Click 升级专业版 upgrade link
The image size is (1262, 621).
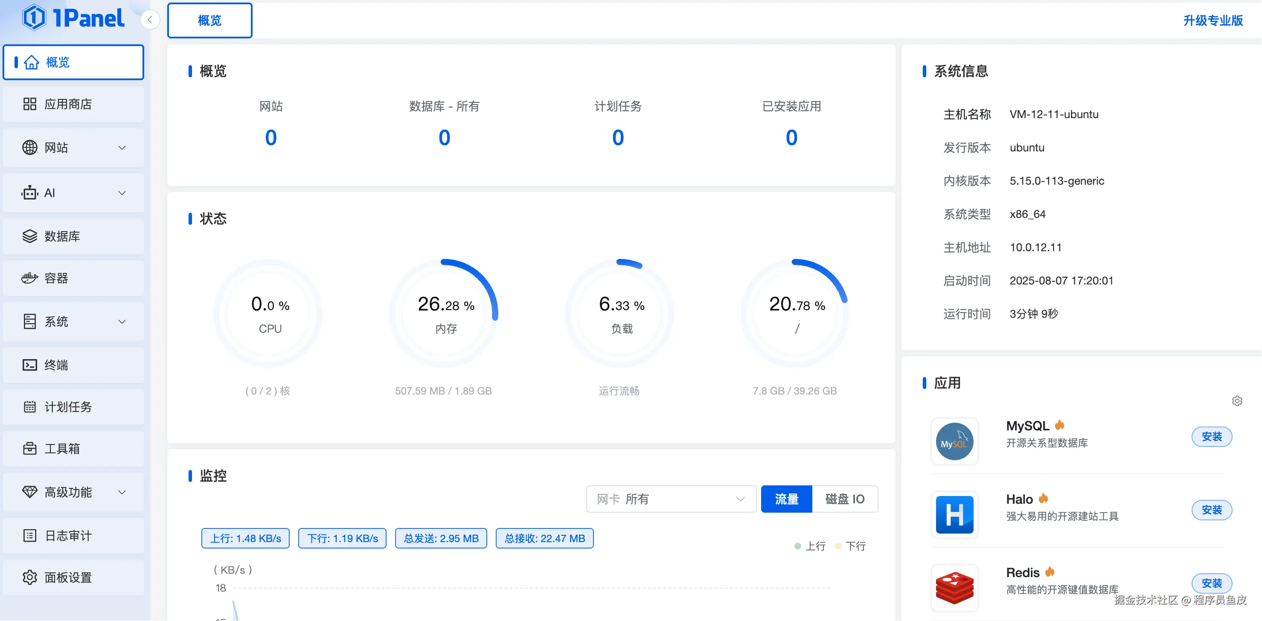pos(1213,20)
